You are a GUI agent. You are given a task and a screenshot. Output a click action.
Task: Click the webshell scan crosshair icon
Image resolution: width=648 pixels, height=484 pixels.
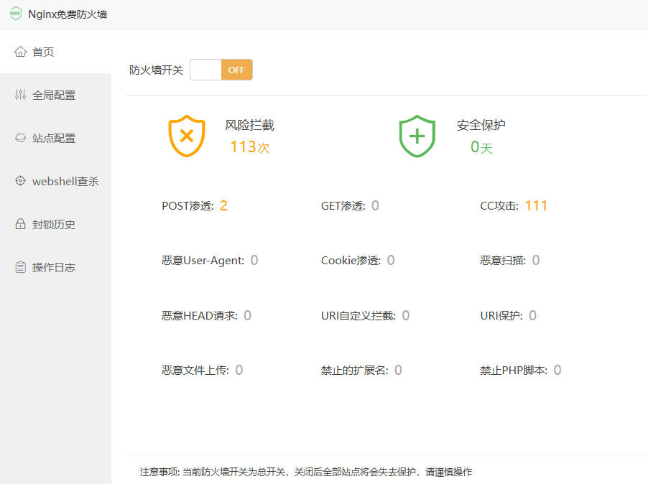click(20, 181)
